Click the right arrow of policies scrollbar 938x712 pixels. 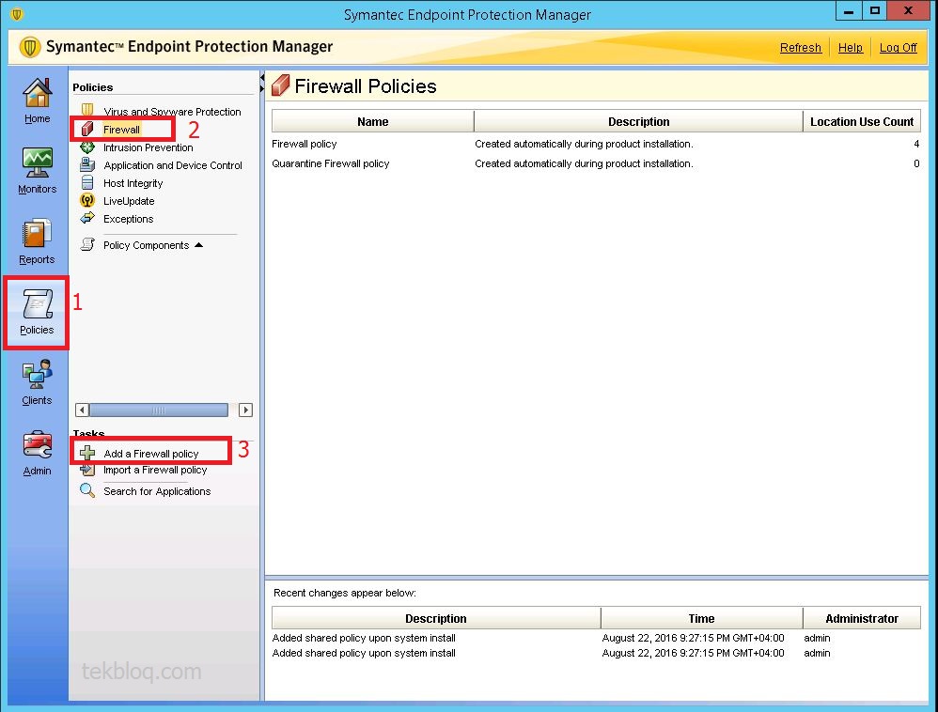[x=245, y=410]
